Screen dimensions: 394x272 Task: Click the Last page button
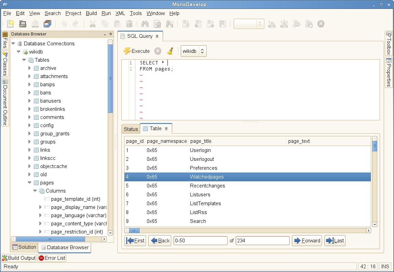335,241
